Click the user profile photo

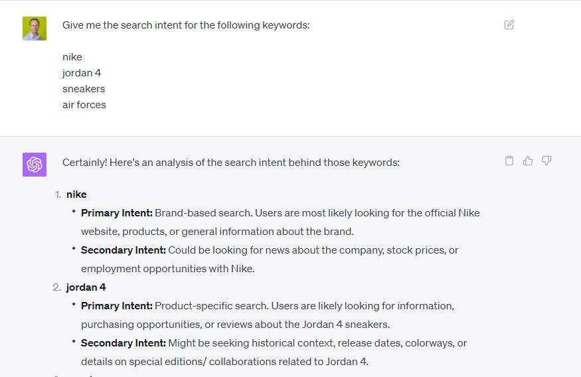(x=35, y=29)
